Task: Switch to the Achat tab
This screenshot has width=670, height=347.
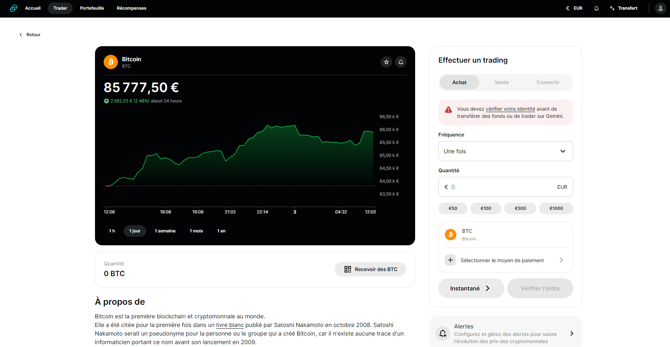Action: click(460, 82)
